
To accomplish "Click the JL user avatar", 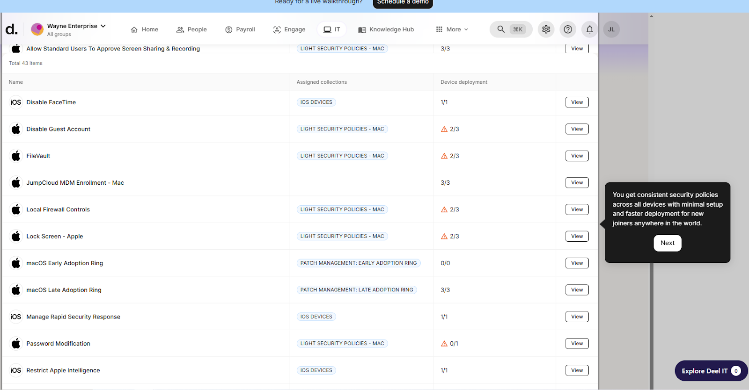I will 611,29.
